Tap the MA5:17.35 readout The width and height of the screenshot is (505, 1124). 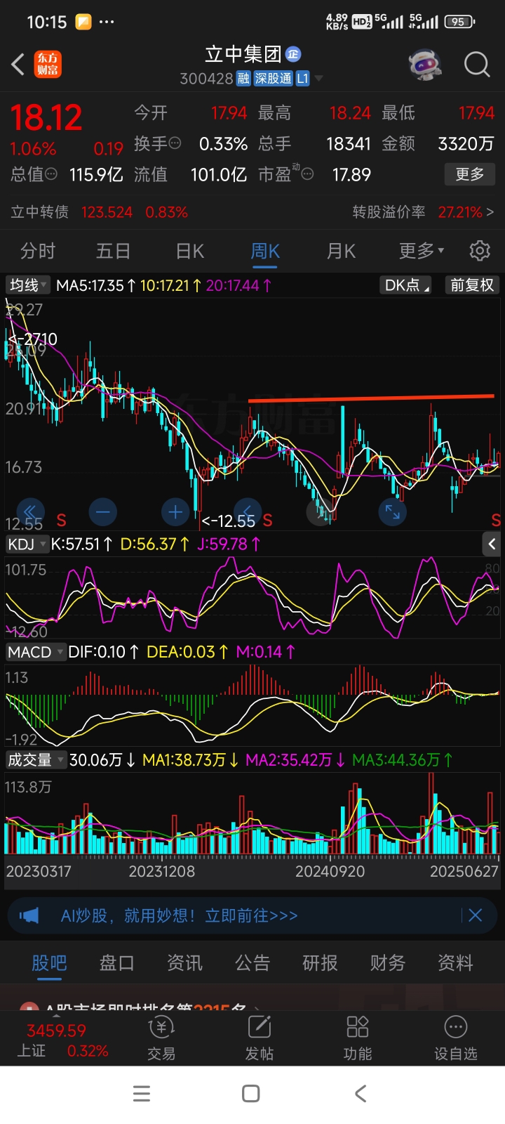point(96,285)
